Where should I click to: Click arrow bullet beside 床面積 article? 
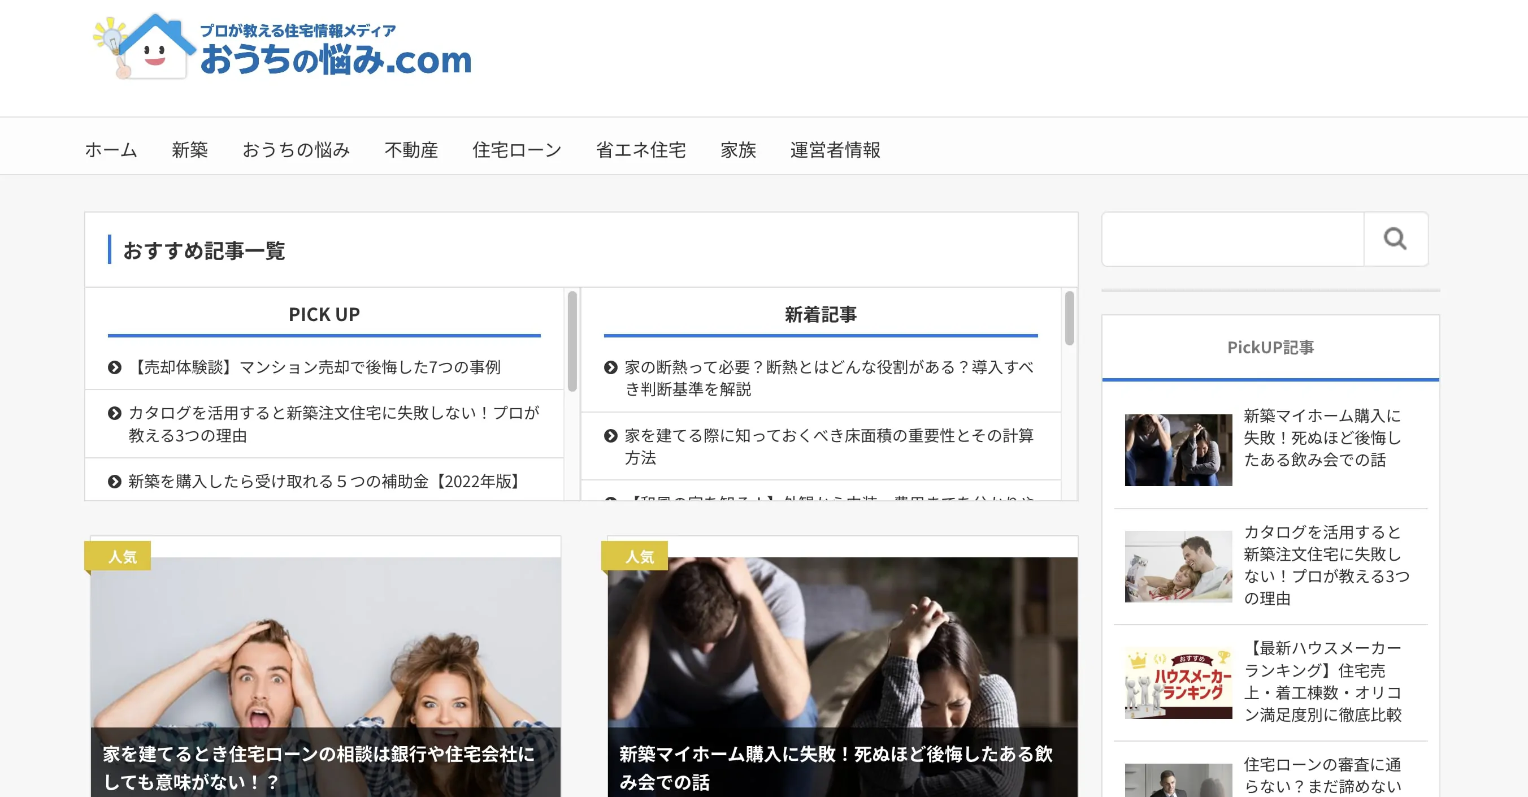[x=611, y=436]
